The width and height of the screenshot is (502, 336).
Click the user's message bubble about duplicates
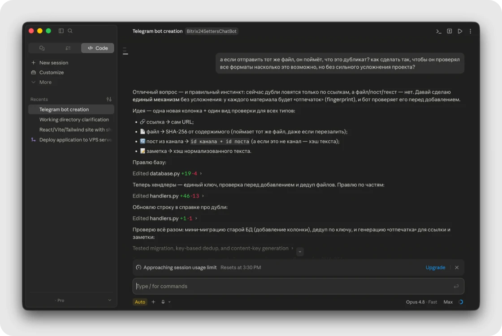coord(340,63)
